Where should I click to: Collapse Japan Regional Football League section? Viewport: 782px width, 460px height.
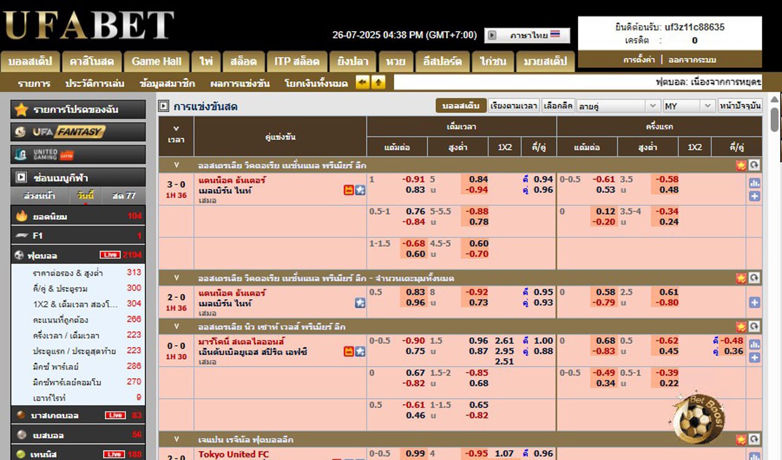pos(177,439)
